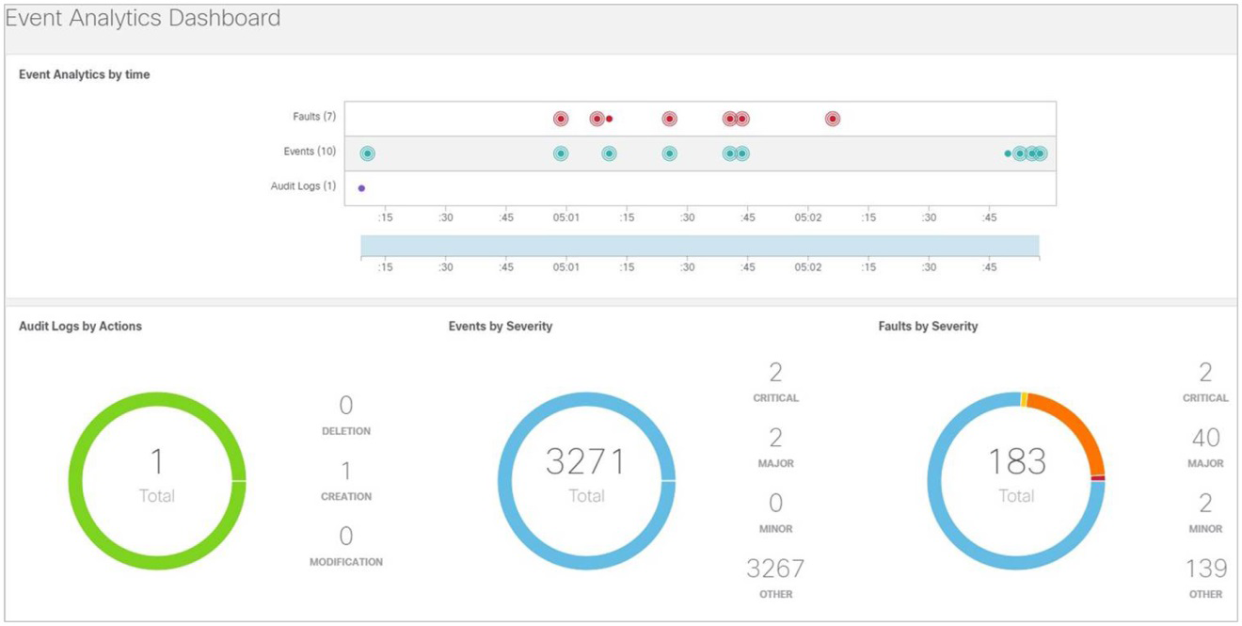Click the "3271 Total" events figure
The height and width of the screenshot is (626, 1242).
click(586, 474)
